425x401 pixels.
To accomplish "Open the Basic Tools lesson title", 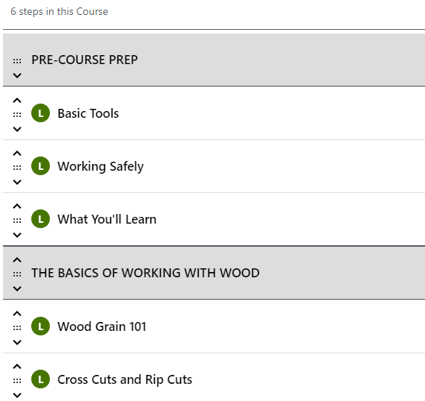I will pyautogui.click(x=88, y=113).
